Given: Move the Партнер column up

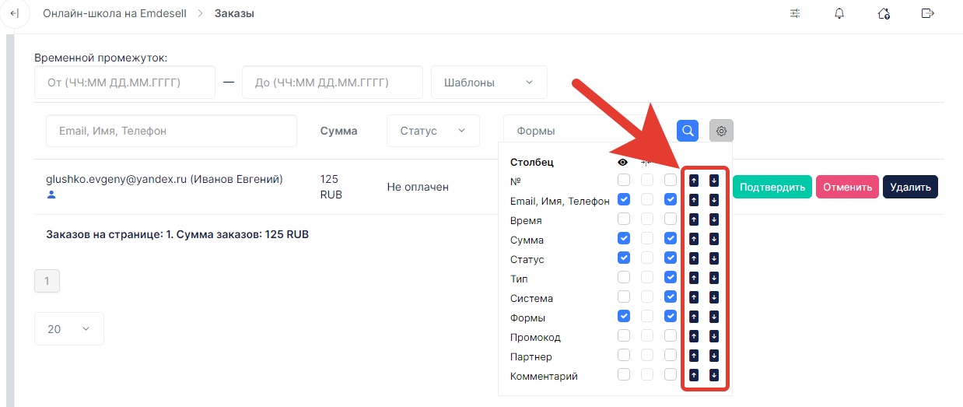Looking at the screenshot, I should point(695,356).
